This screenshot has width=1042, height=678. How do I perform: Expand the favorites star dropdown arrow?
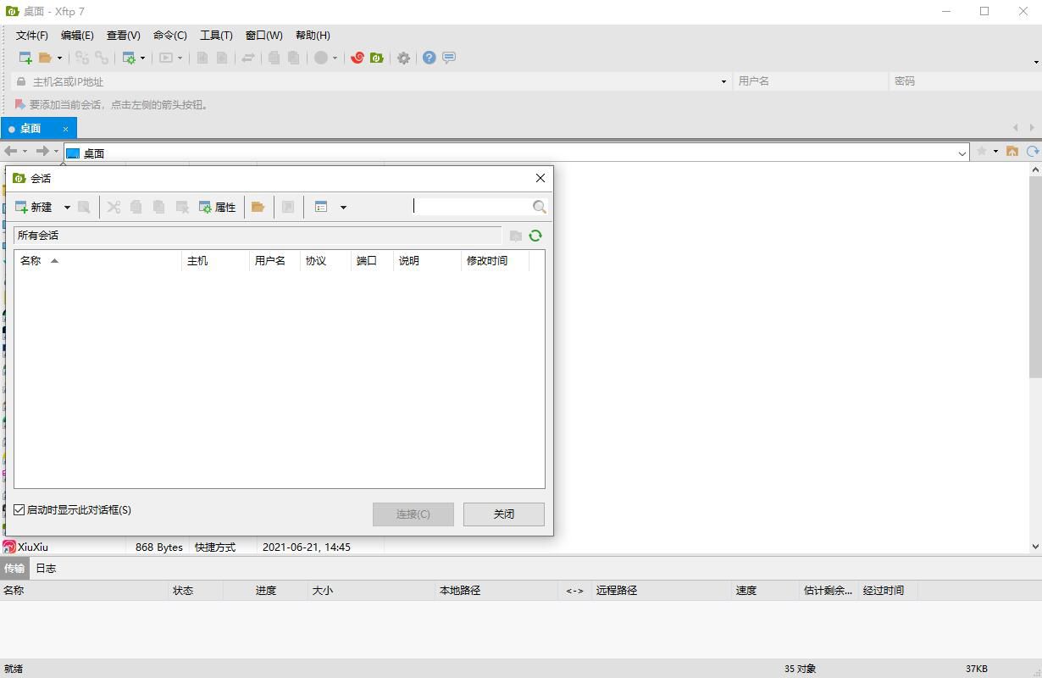995,151
